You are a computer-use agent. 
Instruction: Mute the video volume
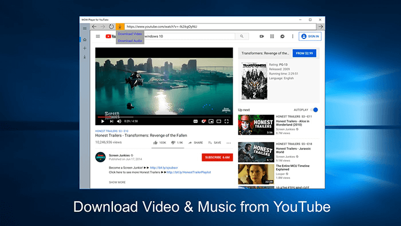pyautogui.click(x=119, y=122)
